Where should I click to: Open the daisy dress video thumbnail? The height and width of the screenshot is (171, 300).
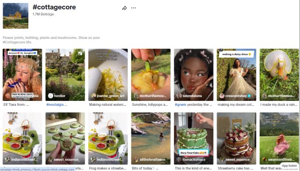(236, 75)
